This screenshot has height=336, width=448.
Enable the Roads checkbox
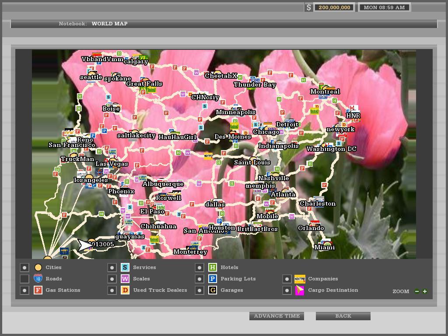click(24, 279)
